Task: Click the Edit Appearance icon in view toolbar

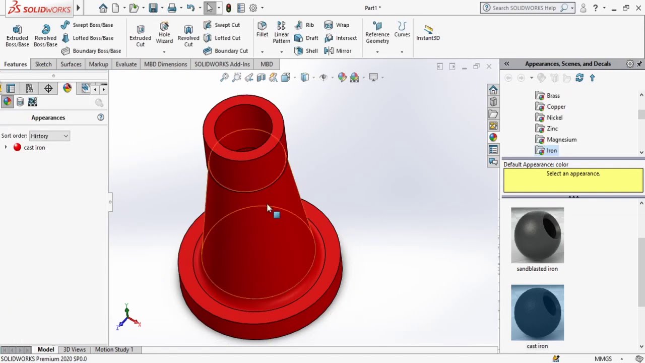Action: point(342,77)
